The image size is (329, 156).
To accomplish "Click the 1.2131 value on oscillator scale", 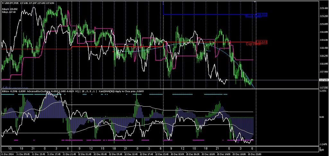I will click(x=323, y=91).
